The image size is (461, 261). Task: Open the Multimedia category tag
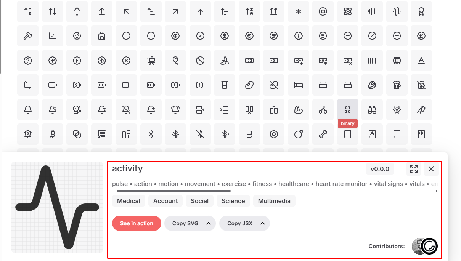pos(274,201)
